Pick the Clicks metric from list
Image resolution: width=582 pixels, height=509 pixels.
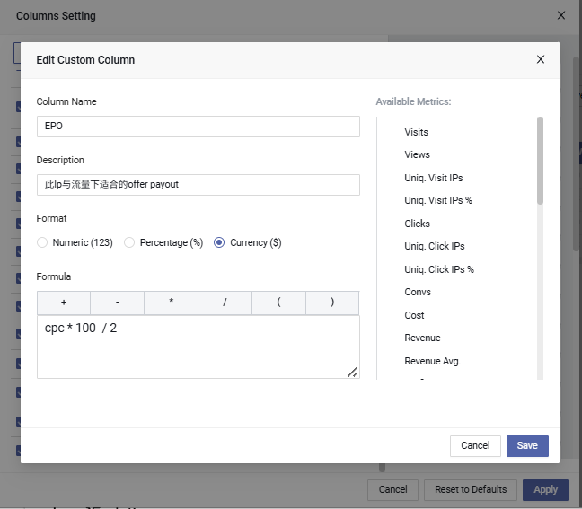pyautogui.click(x=418, y=224)
